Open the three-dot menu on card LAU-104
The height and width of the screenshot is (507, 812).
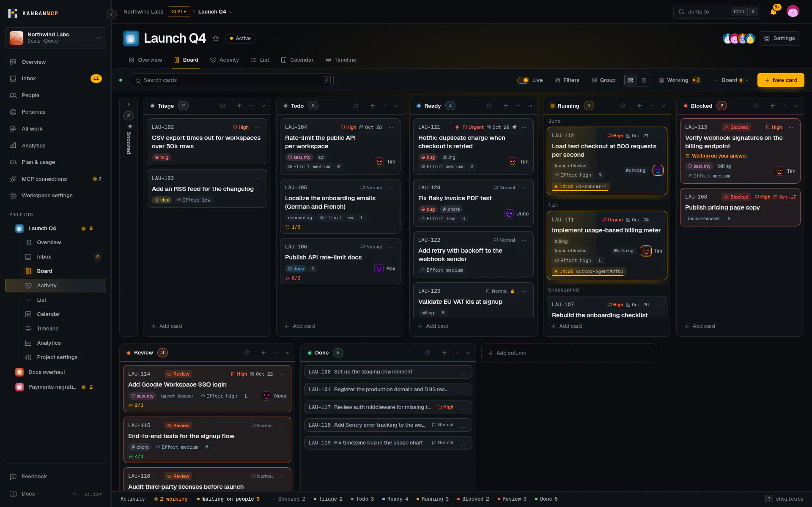[x=391, y=127]
